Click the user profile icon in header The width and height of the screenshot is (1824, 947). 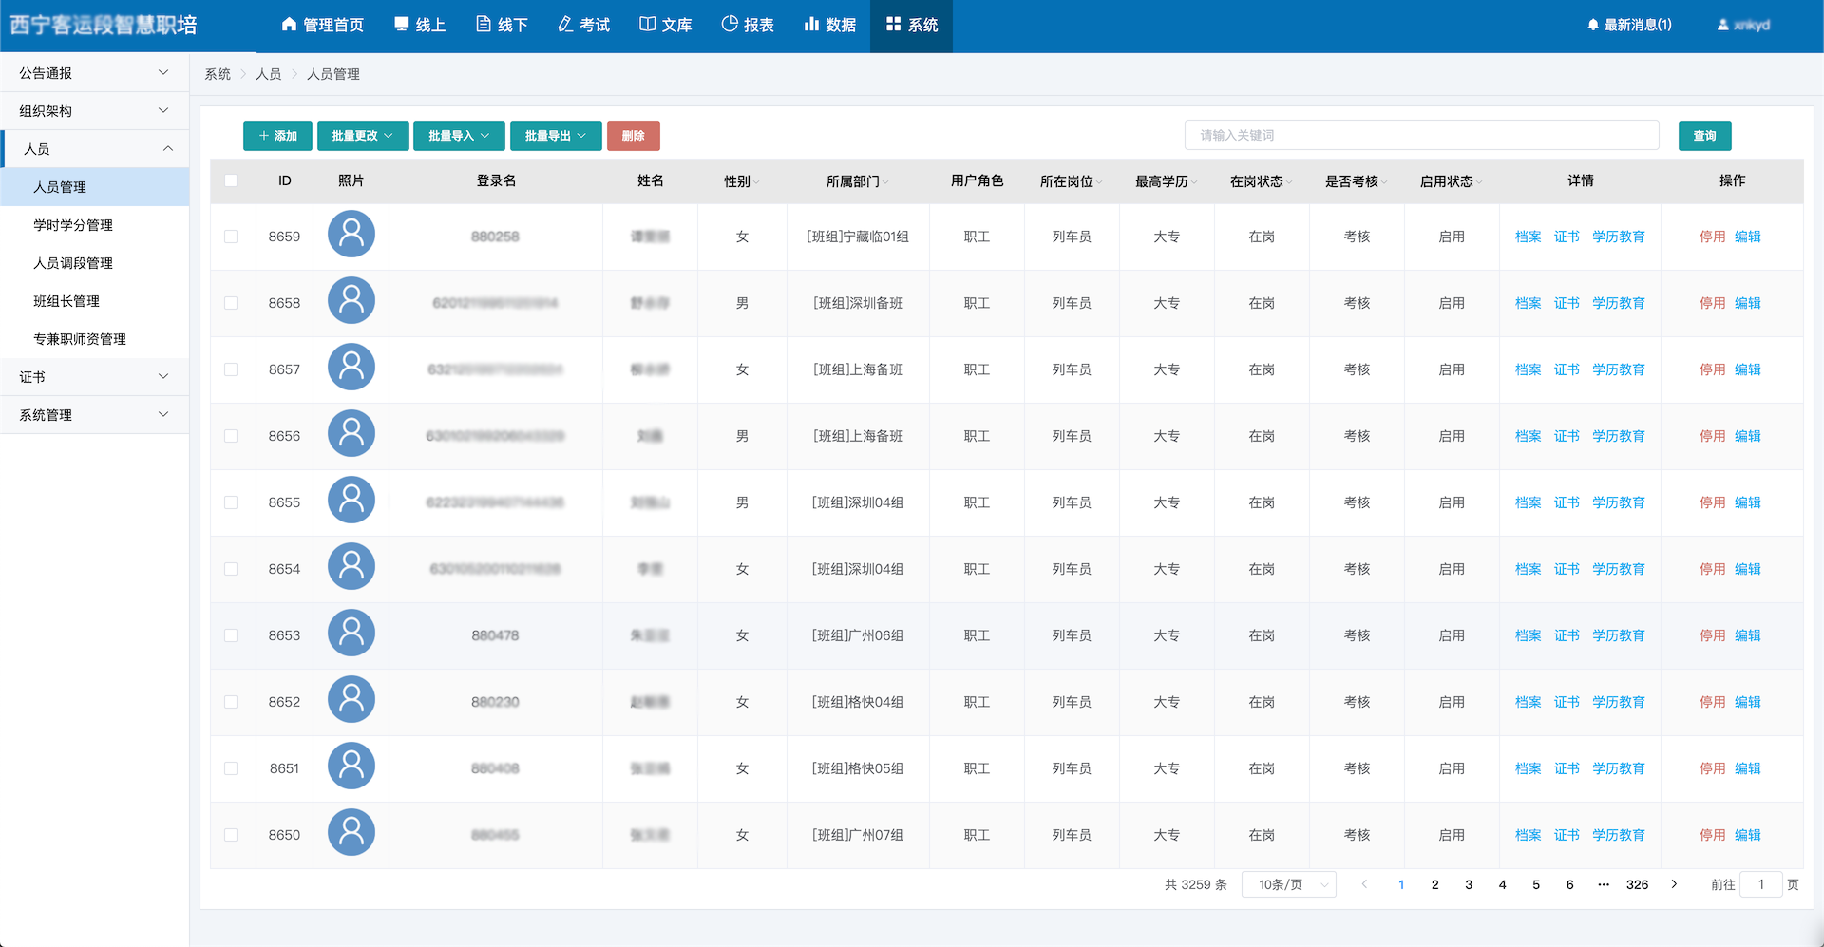1722,25
